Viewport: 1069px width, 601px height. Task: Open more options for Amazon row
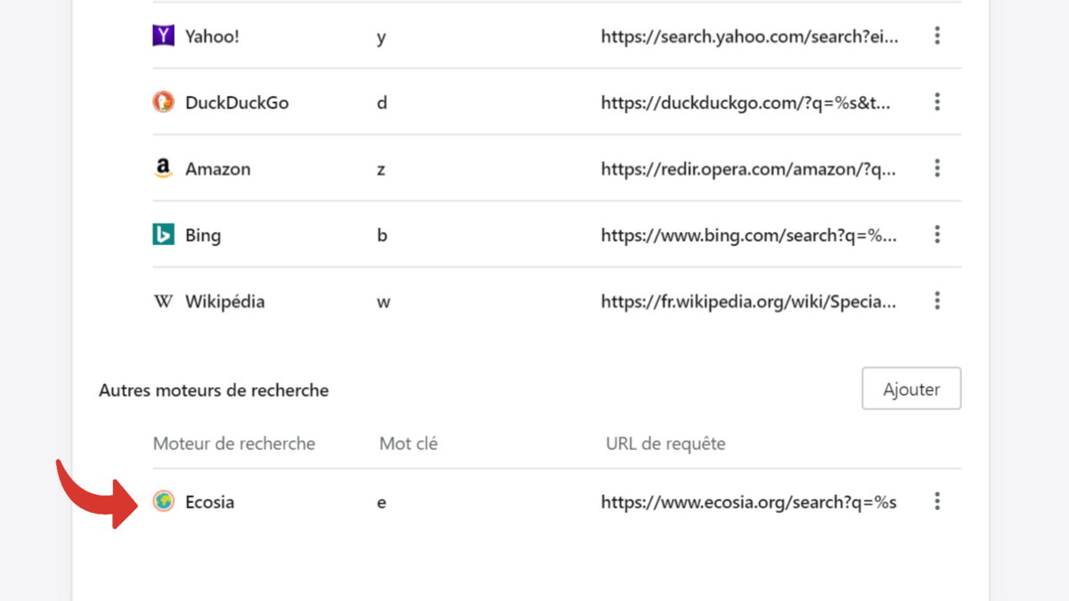(x=937, y=168)
